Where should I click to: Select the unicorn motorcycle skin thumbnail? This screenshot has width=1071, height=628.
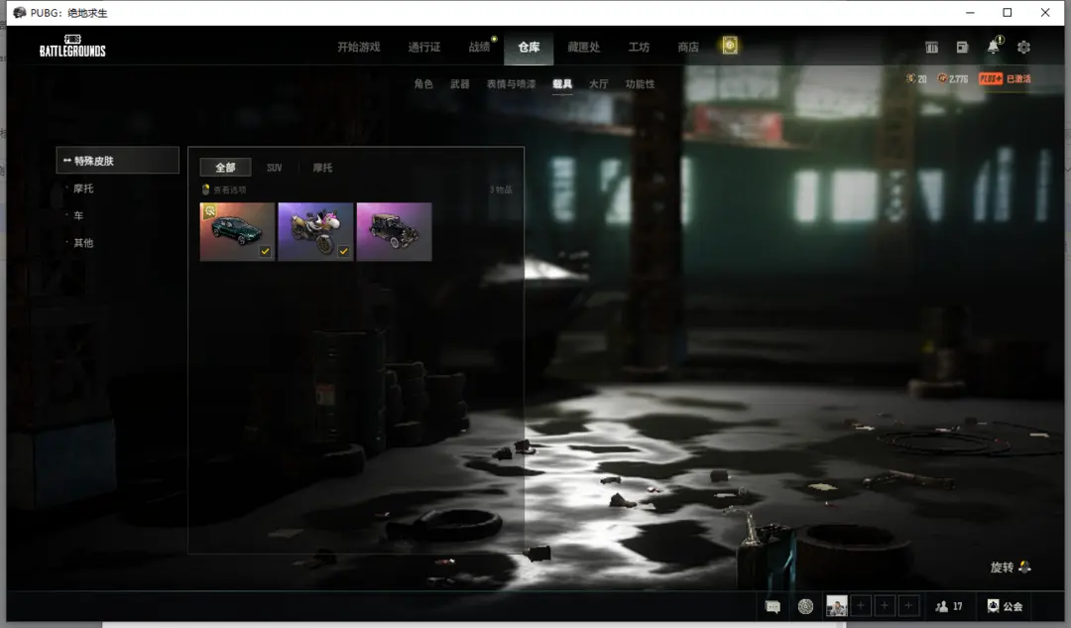tap(315, 231)
